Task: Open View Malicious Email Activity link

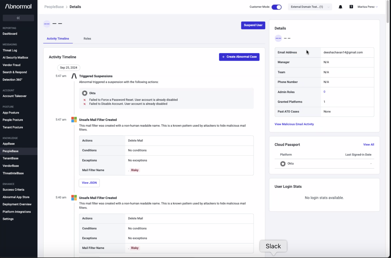Action: (x=294, y=124)
